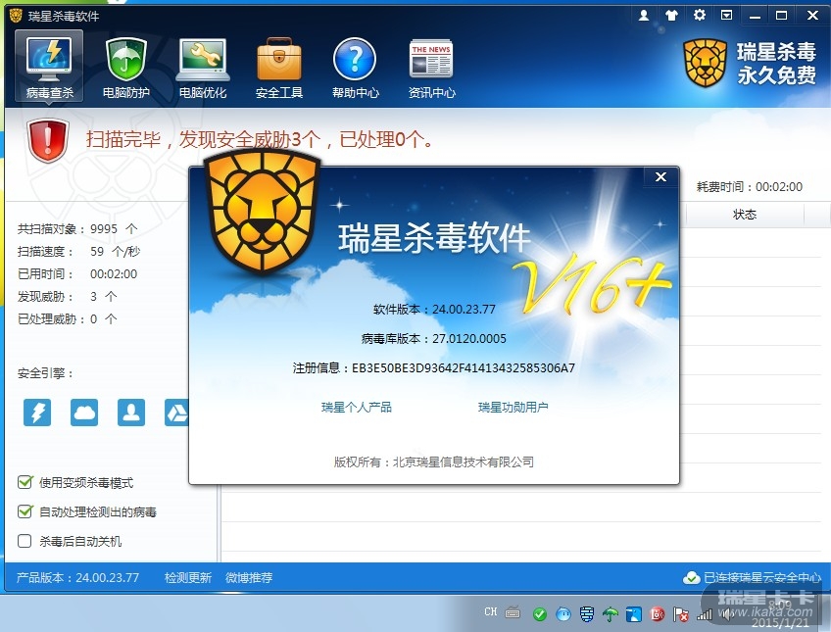This screenshot has height=632, width=831.
Task: Click the green checkmark tray icon
Action: pos(540,614)
